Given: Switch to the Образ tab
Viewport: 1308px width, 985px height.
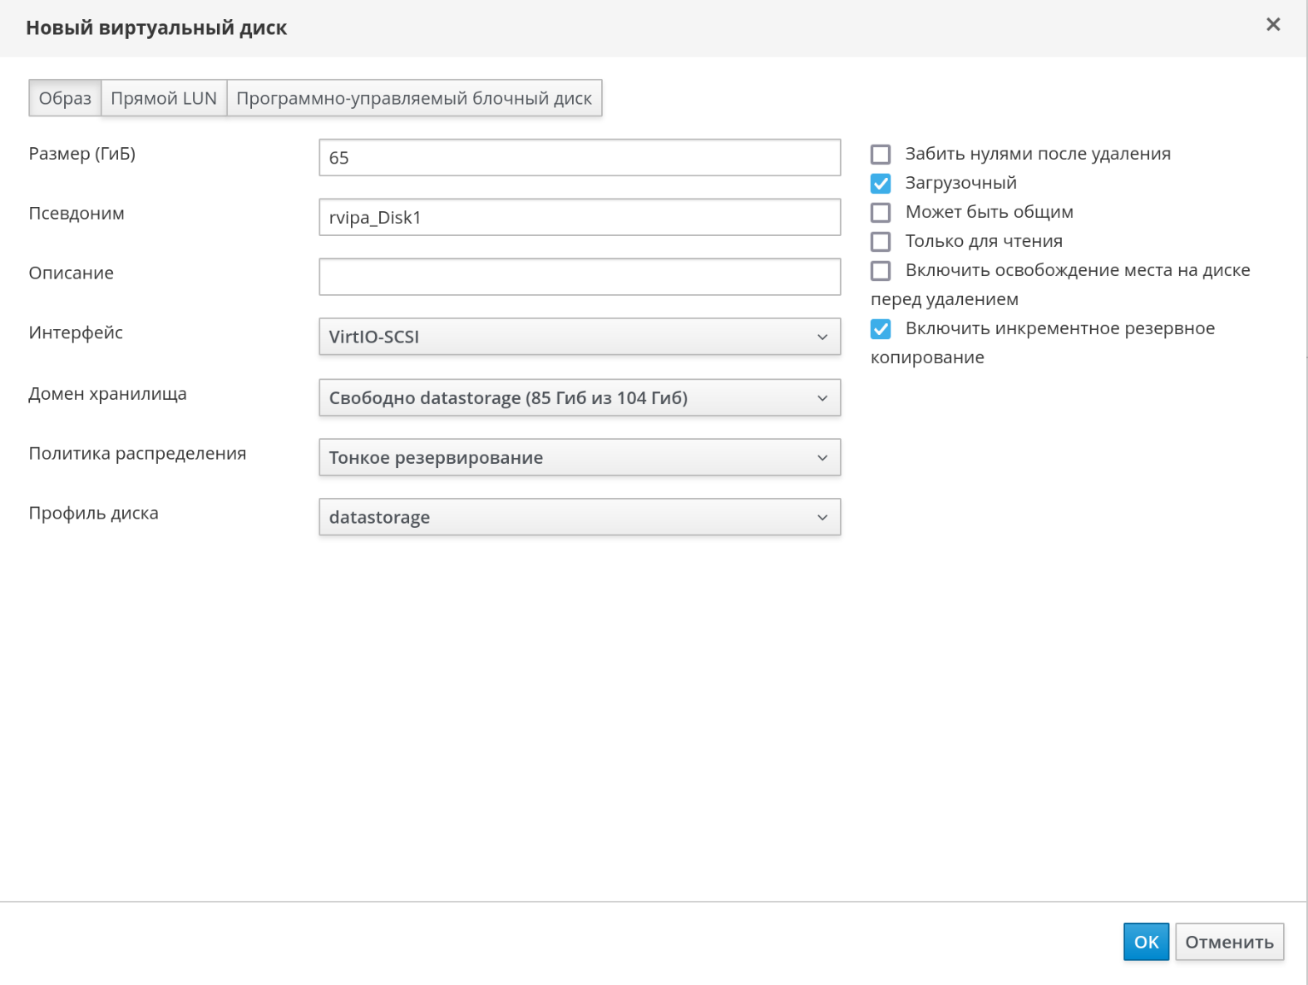Looking at the screenshot, I should [65, 98].
